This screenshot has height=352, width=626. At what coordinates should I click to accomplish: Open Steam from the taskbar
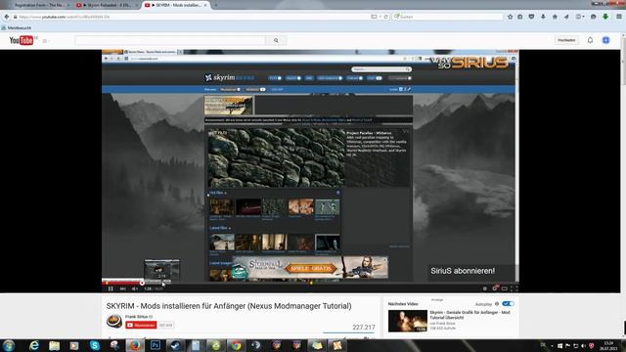tap(175, 345)
